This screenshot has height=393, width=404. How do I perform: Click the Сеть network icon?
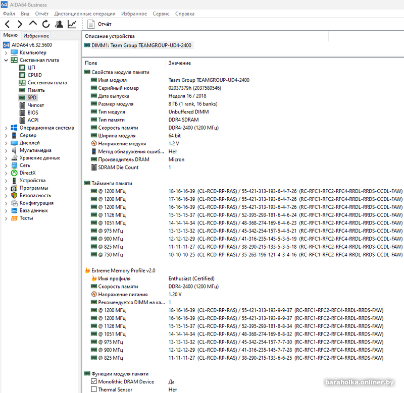(x=14, y=165)
